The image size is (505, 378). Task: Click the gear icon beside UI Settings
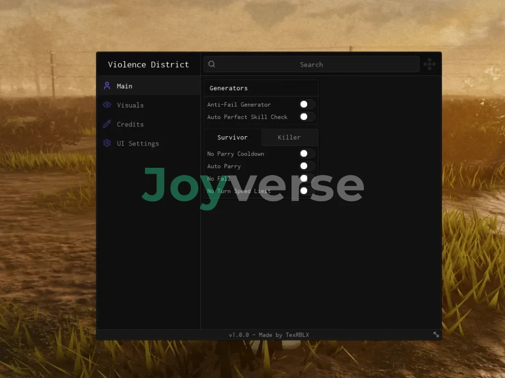[107, 144]
